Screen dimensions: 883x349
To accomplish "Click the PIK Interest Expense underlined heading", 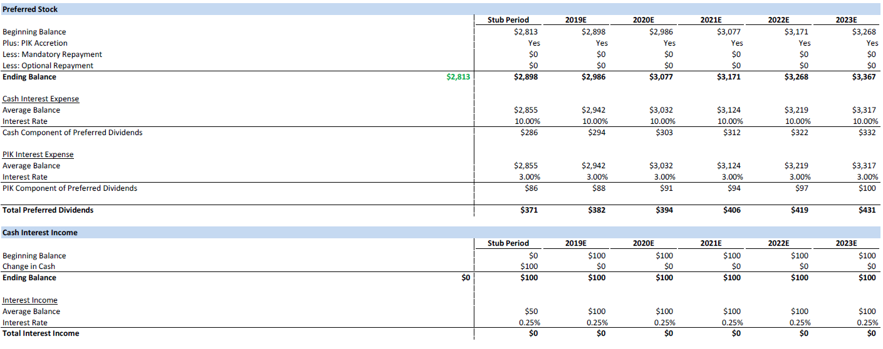I will [x=38, y=154].
